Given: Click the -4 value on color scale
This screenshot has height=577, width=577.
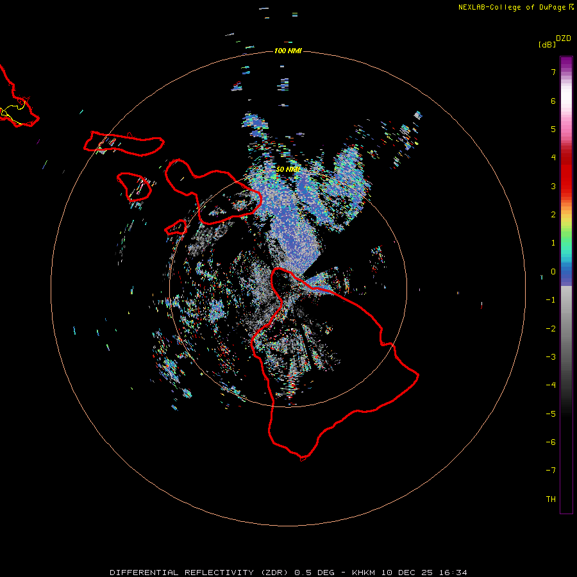Looking at the screenshot, I should [551, 385].
